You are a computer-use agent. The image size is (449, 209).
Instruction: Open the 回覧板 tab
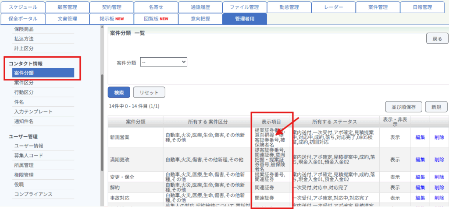(x=156, y=19)
